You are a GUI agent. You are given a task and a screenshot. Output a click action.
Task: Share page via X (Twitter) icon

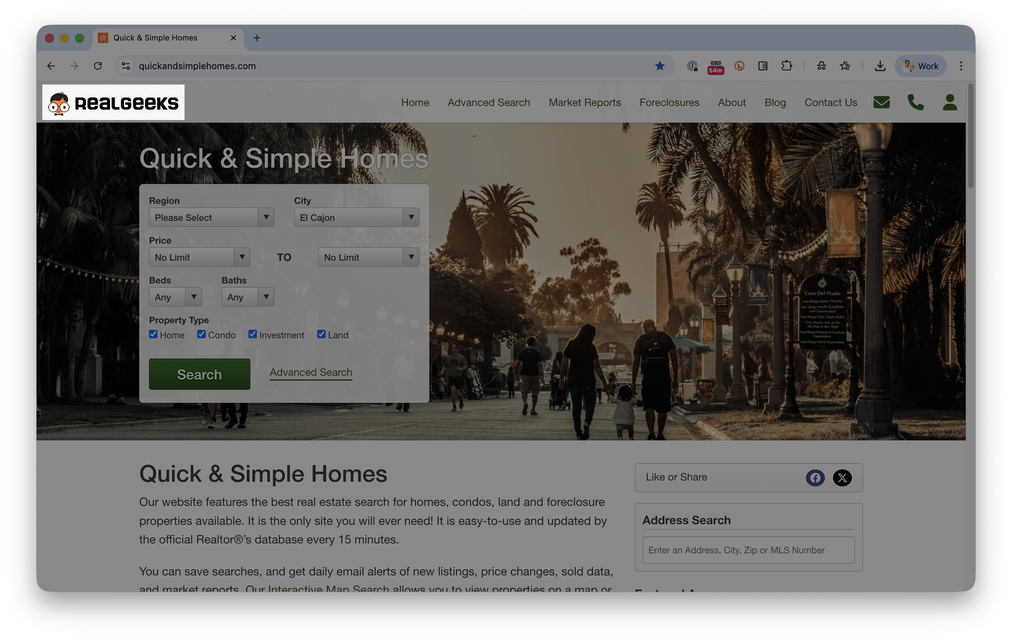click(842, 478)
